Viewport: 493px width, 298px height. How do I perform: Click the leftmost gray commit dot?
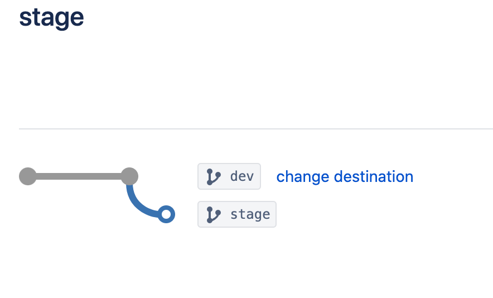point(28,176)
